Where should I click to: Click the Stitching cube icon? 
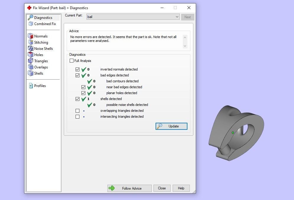pyautogui.click(x=31, y=42)
